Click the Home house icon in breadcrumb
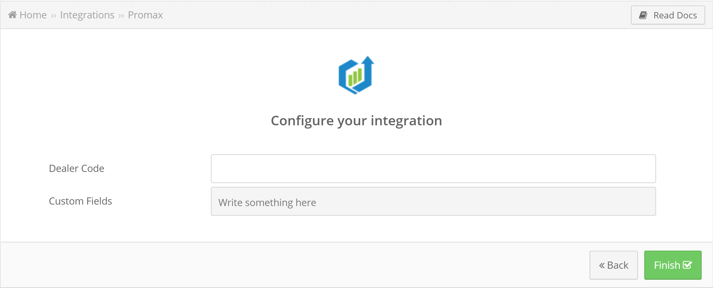This screenshot has width=713, height=288. tap(12, 15)
